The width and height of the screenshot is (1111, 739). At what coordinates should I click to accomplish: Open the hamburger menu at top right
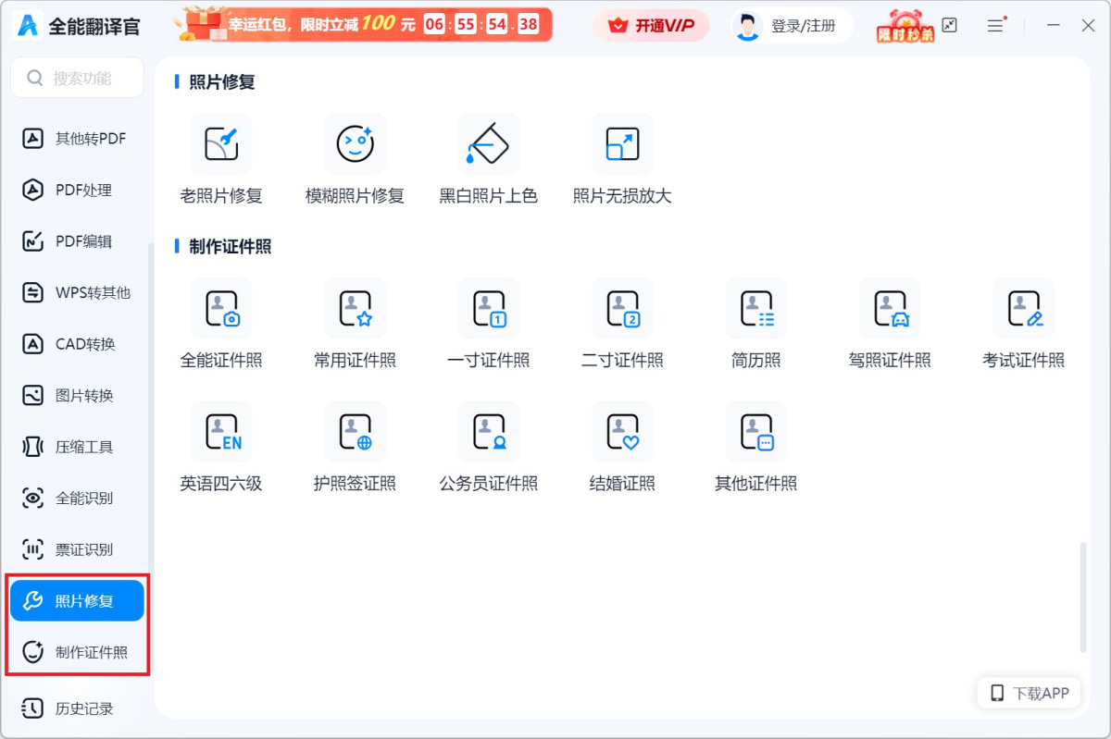click(995, 26)
